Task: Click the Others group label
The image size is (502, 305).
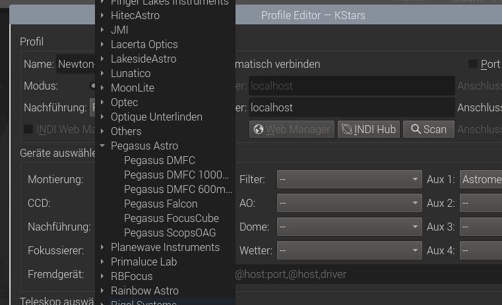Action: 126,131
